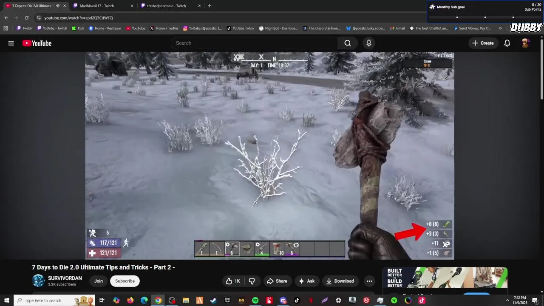Subscribe to SURVIVORDAN

[125, 281]
